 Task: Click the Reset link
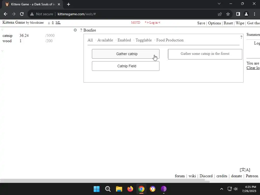pyautogui.click(x=228, y=23)
